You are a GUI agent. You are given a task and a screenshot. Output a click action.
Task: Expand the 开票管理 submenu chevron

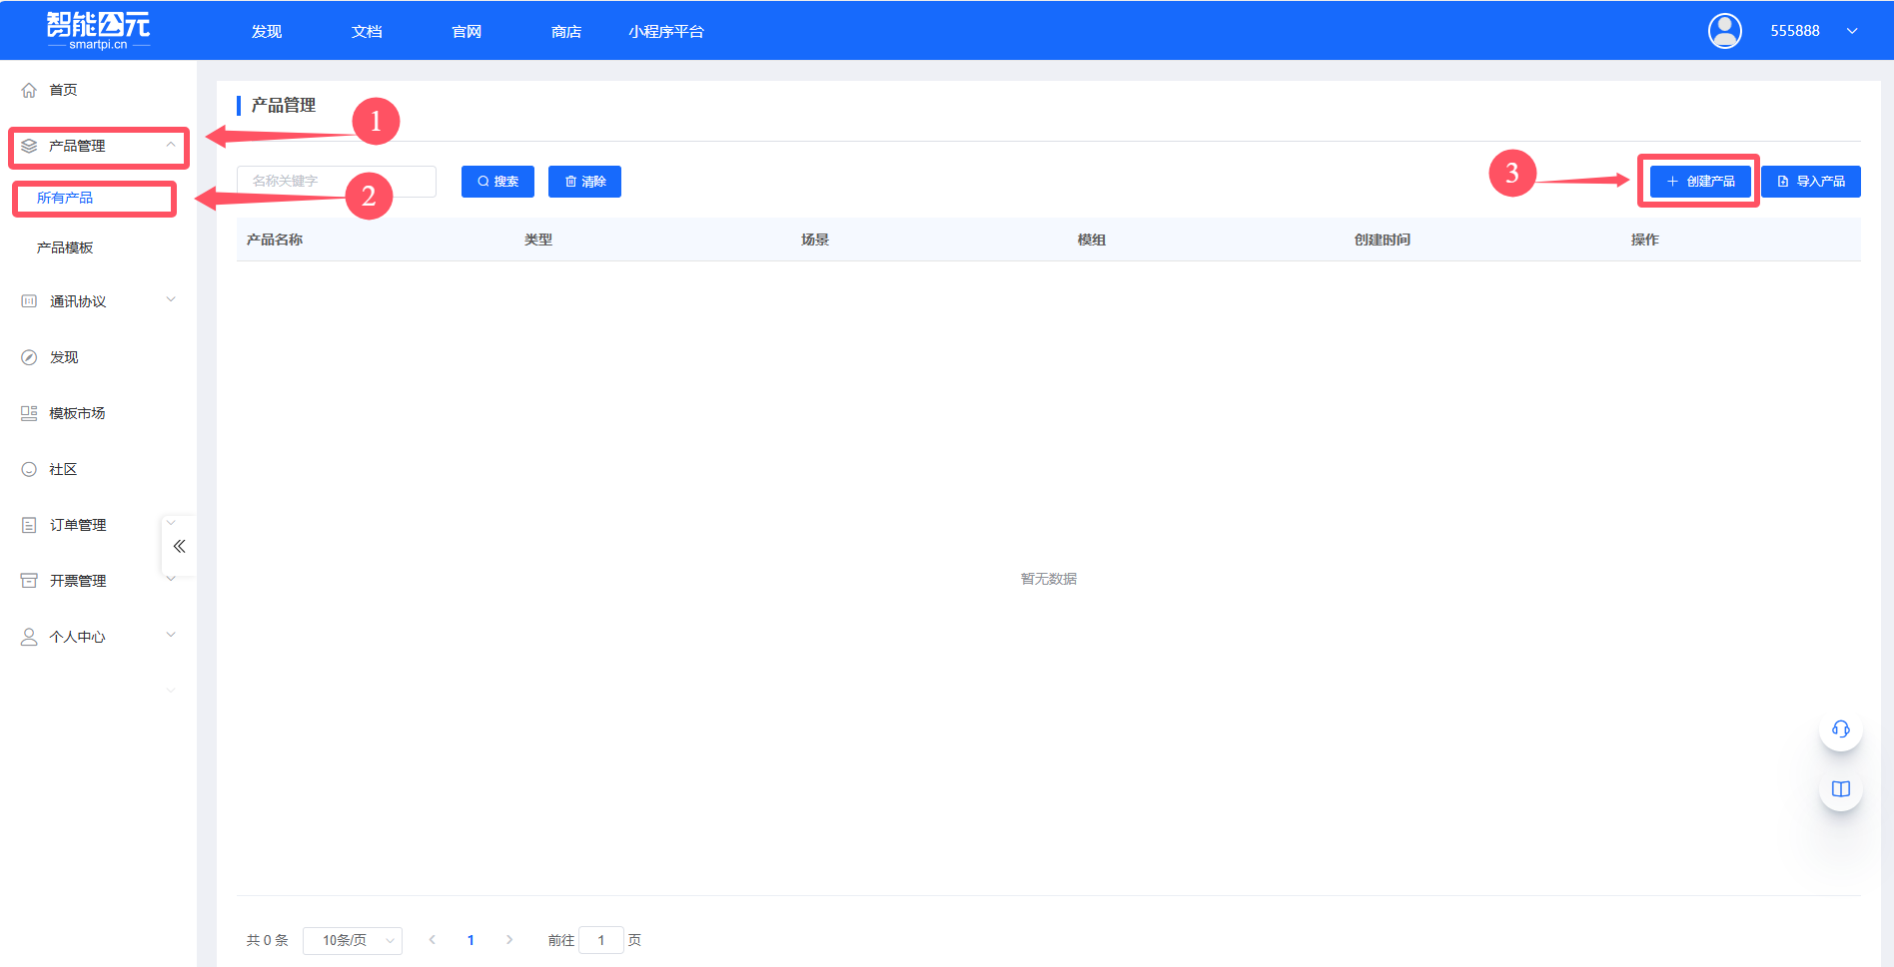coord(171,579)
